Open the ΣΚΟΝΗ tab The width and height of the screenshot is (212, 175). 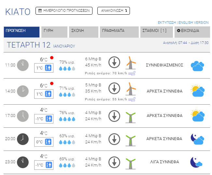[x=83, y=32]
